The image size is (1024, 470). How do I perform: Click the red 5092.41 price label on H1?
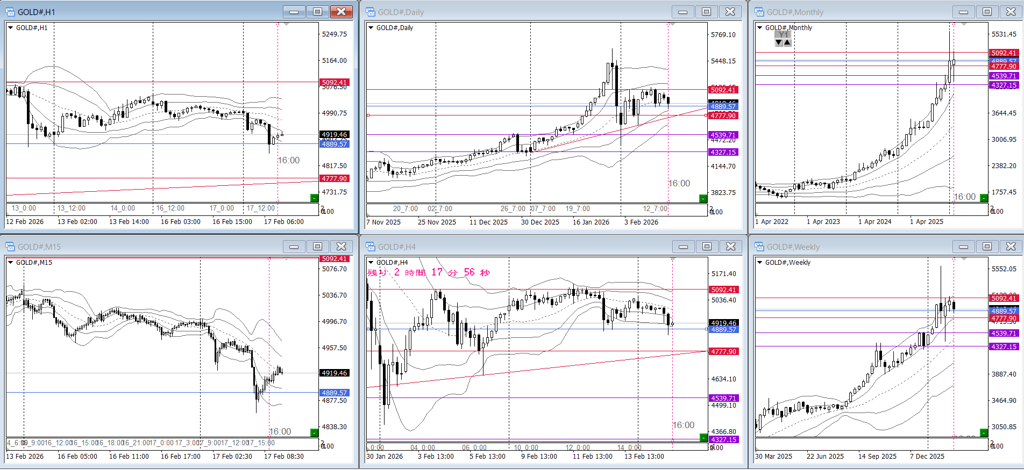[335, 83]
